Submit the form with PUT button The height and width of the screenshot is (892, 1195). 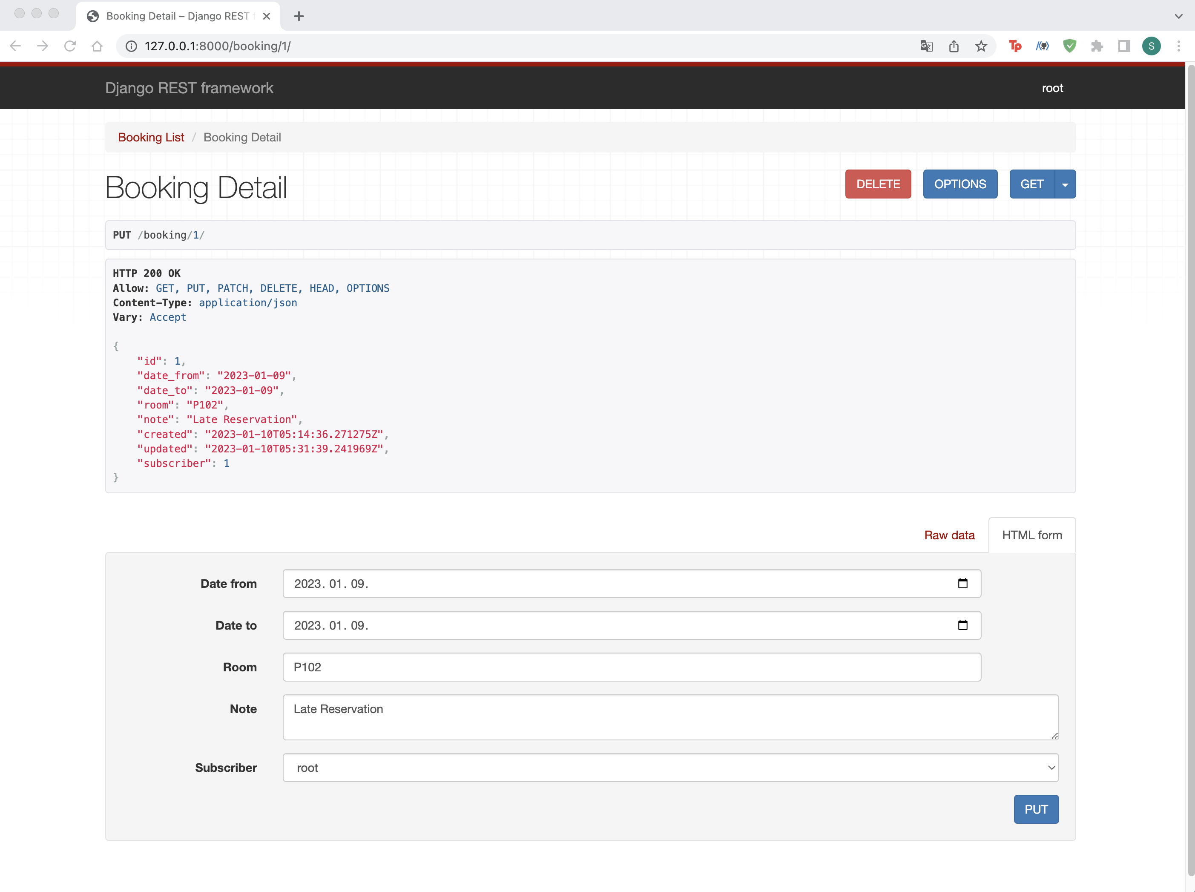[x=1036, y=809]
